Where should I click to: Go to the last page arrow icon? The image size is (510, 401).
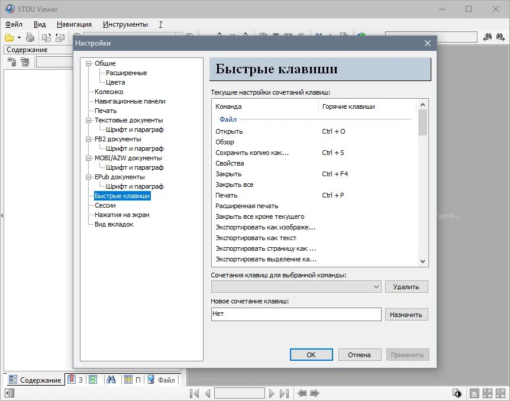pyautogui.click(x=284, y=393)
